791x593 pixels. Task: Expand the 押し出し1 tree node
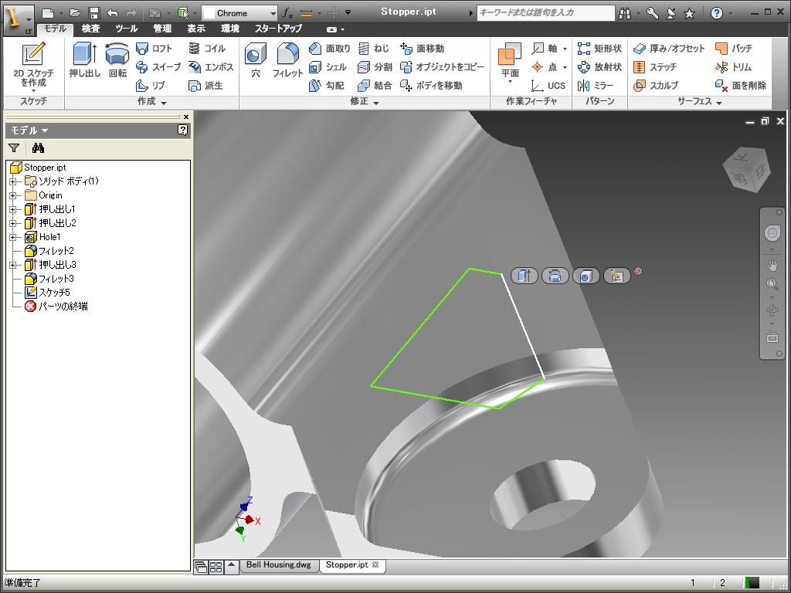click(12, 209)
